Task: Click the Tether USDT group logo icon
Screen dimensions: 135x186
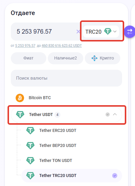Action: point(20,114)
